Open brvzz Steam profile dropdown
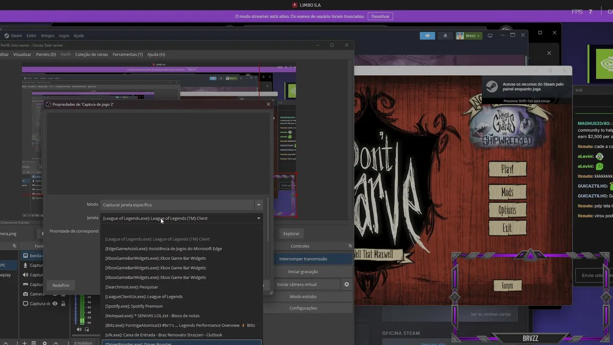The width and height of the screenshot is (613, 345). pyautogui.click(x=468, y=35)
